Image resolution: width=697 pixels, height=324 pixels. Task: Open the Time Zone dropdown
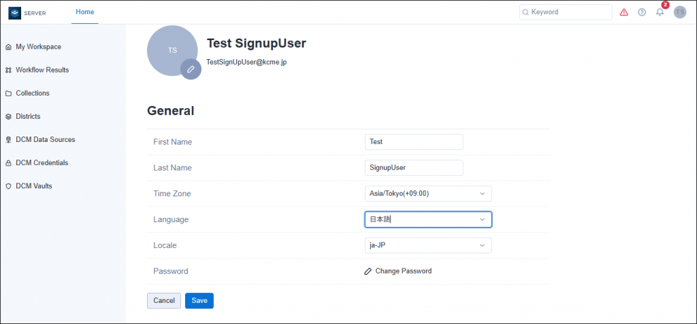coord(428,194)
